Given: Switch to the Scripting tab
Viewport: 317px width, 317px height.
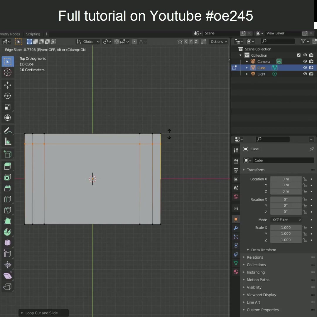Looking at the screenshot, I should coord(33,34).
